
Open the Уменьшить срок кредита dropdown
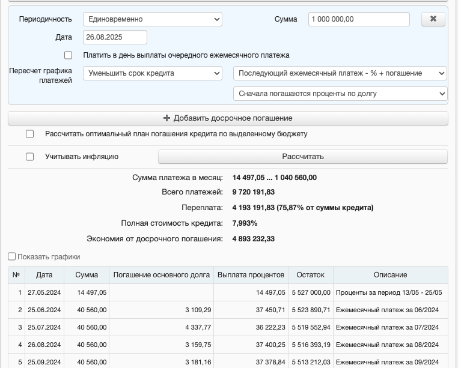pyautogui.click(x=153, y=73)
